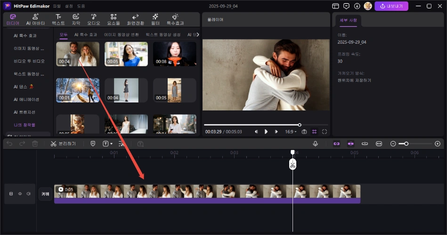Open the 설정 settings menu
Viewport: 447px width, 235px height.
[69, 6]
